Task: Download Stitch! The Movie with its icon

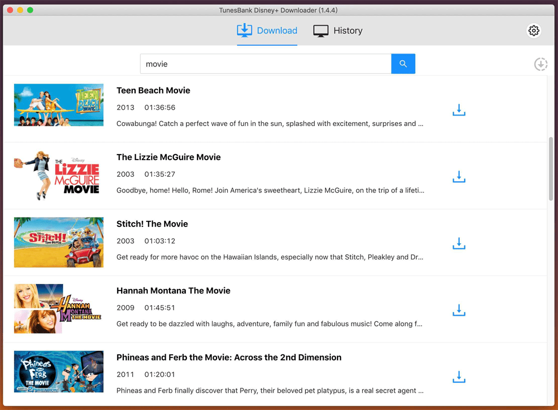Action: coord(459,243)
